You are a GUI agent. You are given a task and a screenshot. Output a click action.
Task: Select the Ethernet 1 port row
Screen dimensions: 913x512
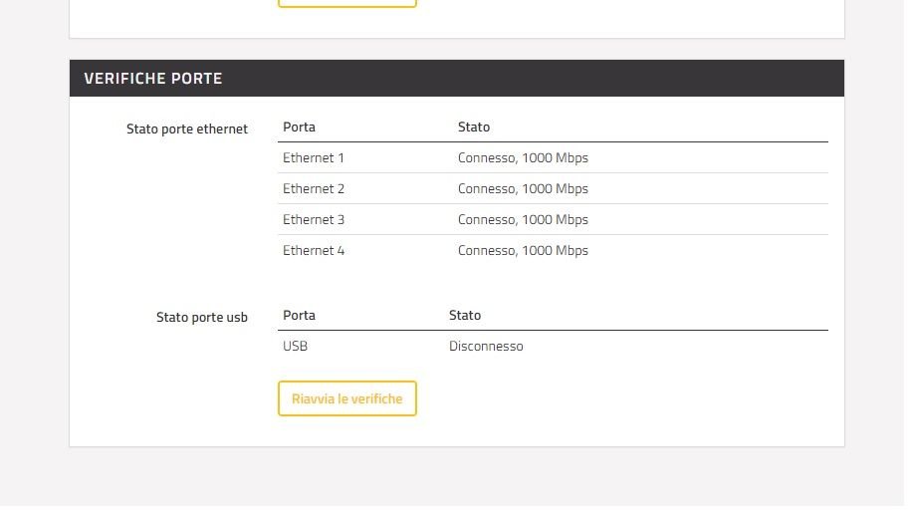point(553,157)
